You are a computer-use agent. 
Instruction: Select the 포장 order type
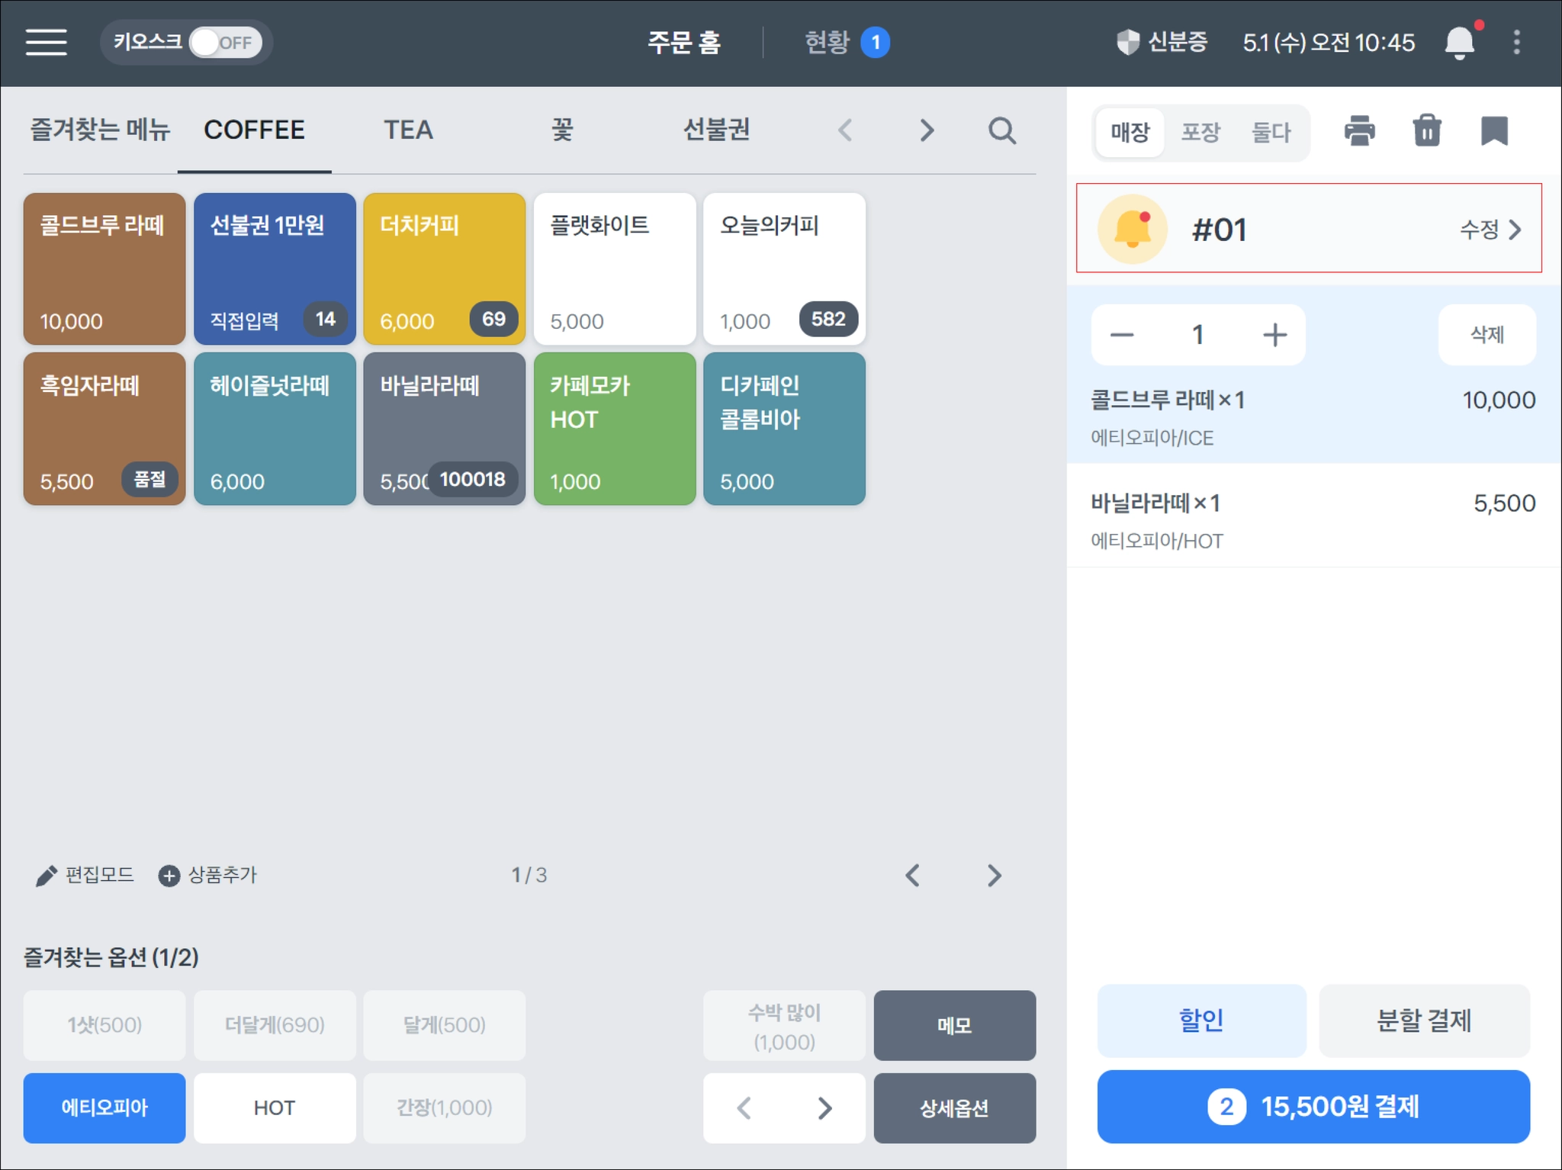tap(1200, 133)
